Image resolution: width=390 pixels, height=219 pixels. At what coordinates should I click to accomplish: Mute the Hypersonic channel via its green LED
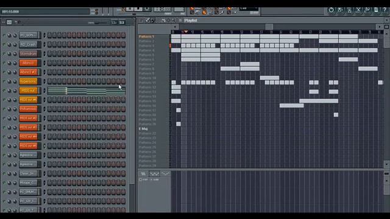point(4,82)
